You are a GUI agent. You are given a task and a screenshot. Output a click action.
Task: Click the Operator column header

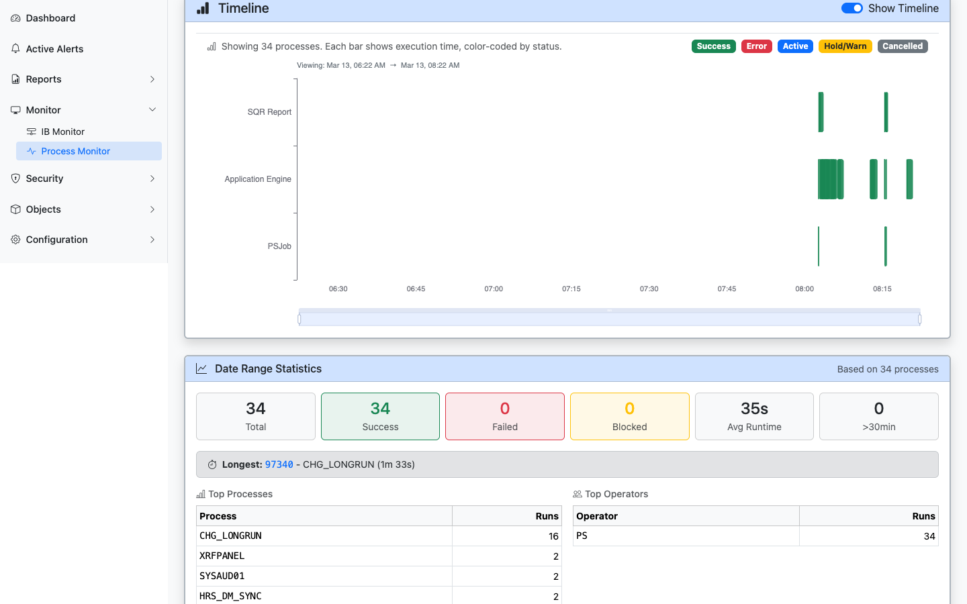[686, 516]
